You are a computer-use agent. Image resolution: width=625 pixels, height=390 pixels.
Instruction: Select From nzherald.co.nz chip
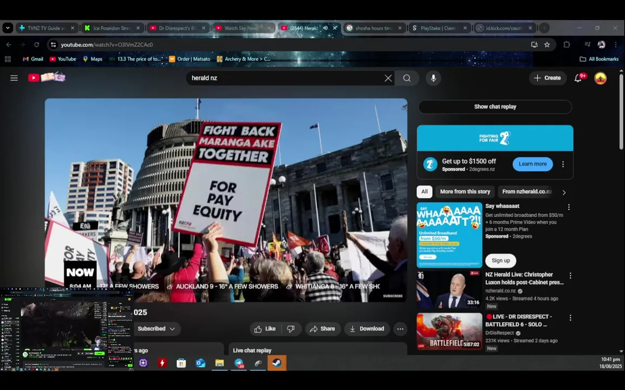point(527,192)
